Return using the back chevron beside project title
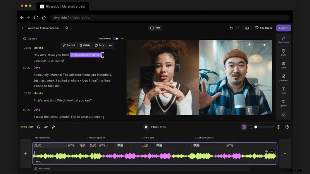The height and width of the screenshot is (174, 310). point(22,28)
